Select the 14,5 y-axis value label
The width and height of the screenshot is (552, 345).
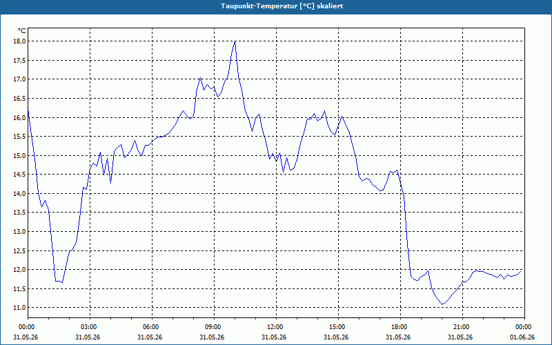click(20, 175)
